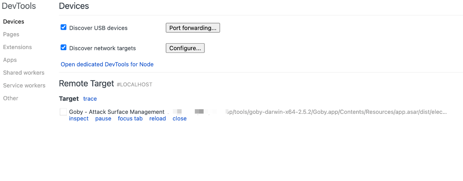
Task: Switch to the Pages section
Action: click(11, 34)
